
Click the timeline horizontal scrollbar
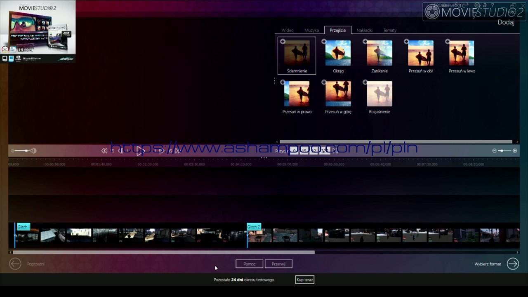[x=164, y=252]
